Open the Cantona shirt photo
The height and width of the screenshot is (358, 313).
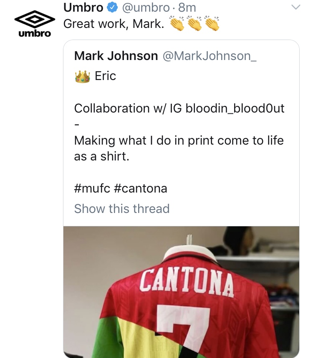(181, 292)
